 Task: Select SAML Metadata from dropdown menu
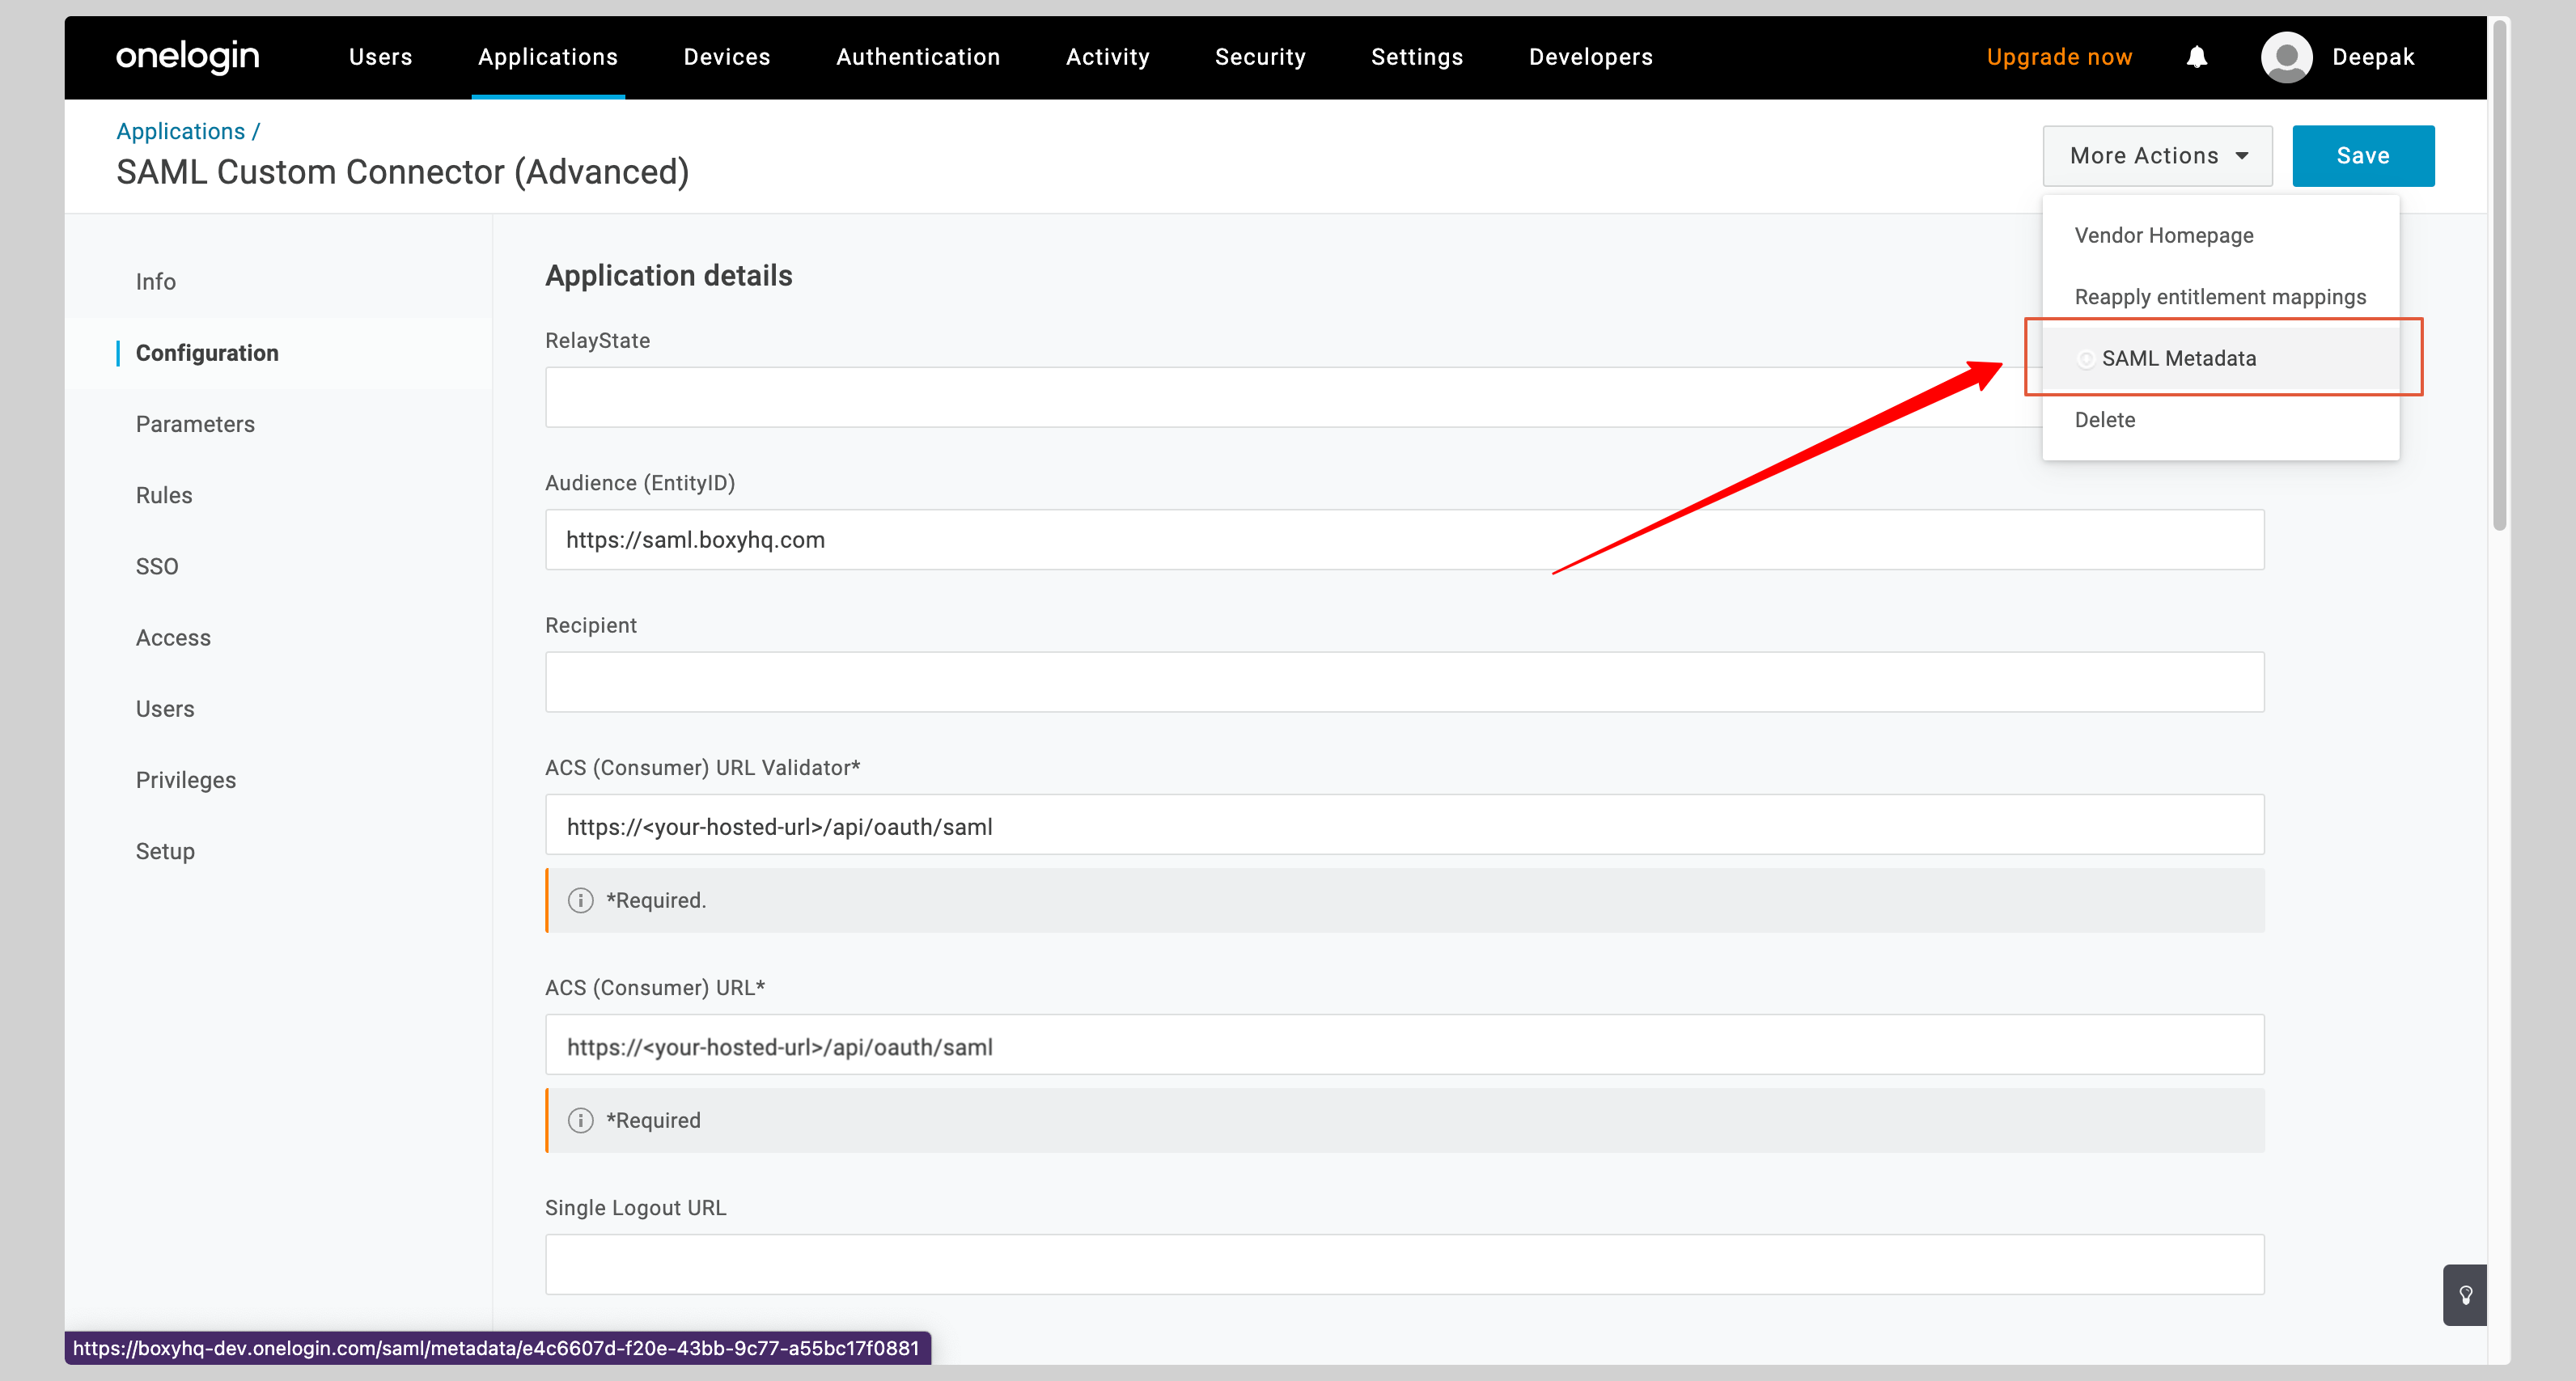point(2178,358)
